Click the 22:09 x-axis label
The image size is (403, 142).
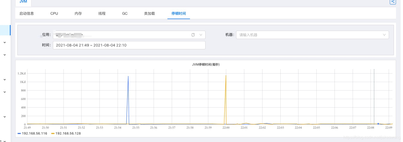point(389,128)
